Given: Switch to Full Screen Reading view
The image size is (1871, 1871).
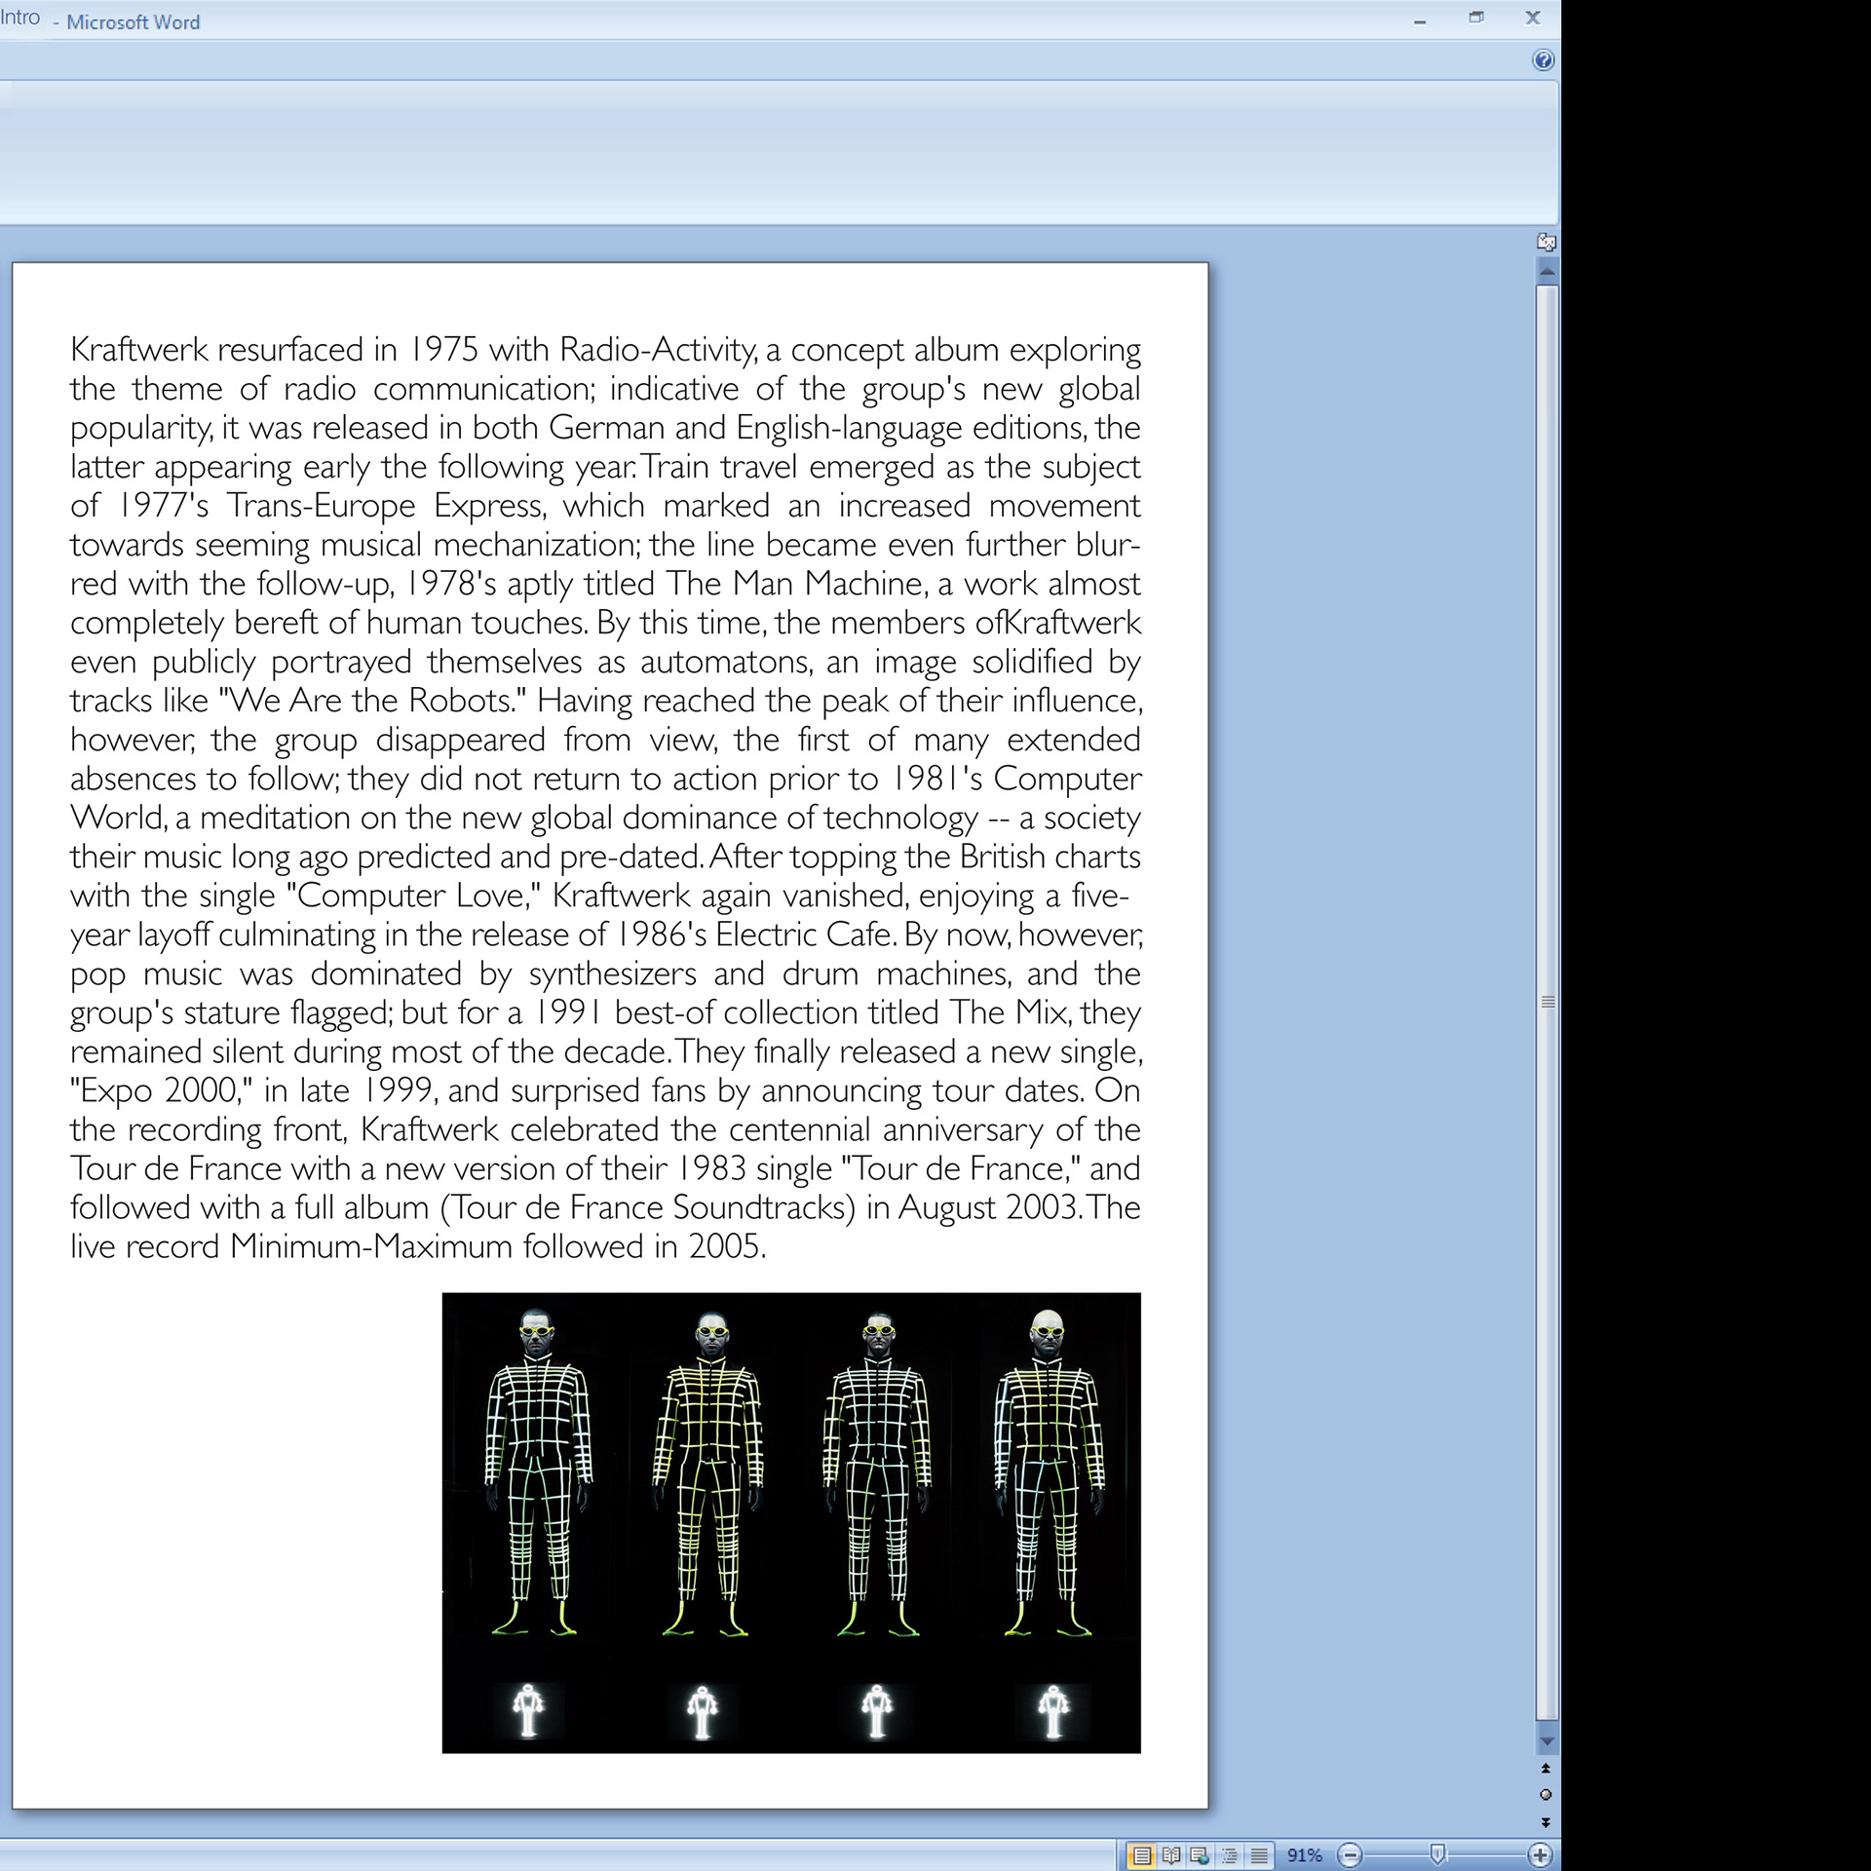Looking at the screenshot, I should pyautogui.click(x=1171, y=1855).
